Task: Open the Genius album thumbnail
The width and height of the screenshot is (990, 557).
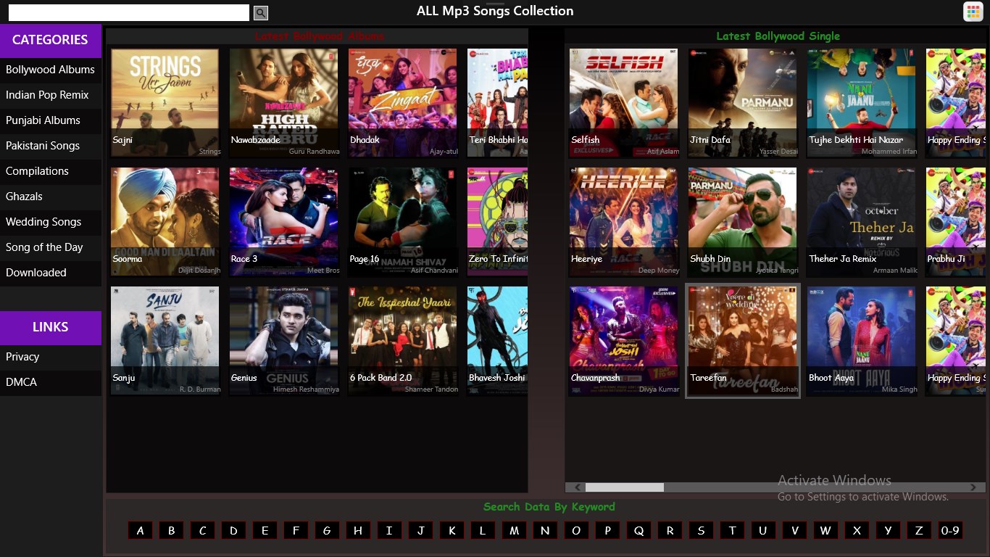Action: pos(284,341)
